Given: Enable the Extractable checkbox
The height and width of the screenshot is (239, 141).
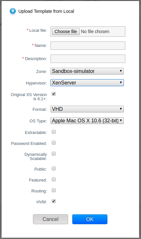Looking at the screenshot, I should pos(54,132).
